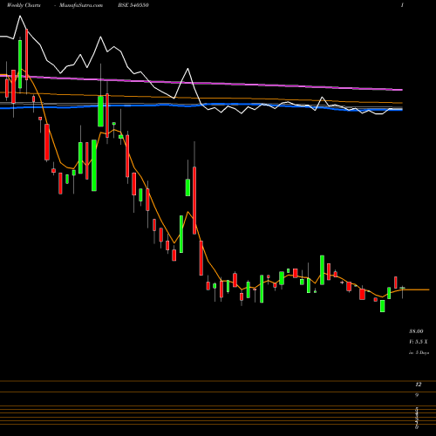
Task: Click the "V: 3.3 X" volume reading
Action: [x=419, y=342]
